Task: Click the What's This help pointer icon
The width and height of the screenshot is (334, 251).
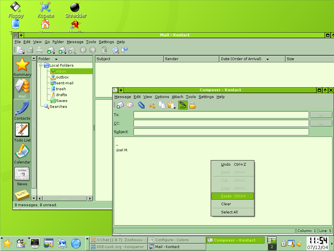Action: click(124, 50)
